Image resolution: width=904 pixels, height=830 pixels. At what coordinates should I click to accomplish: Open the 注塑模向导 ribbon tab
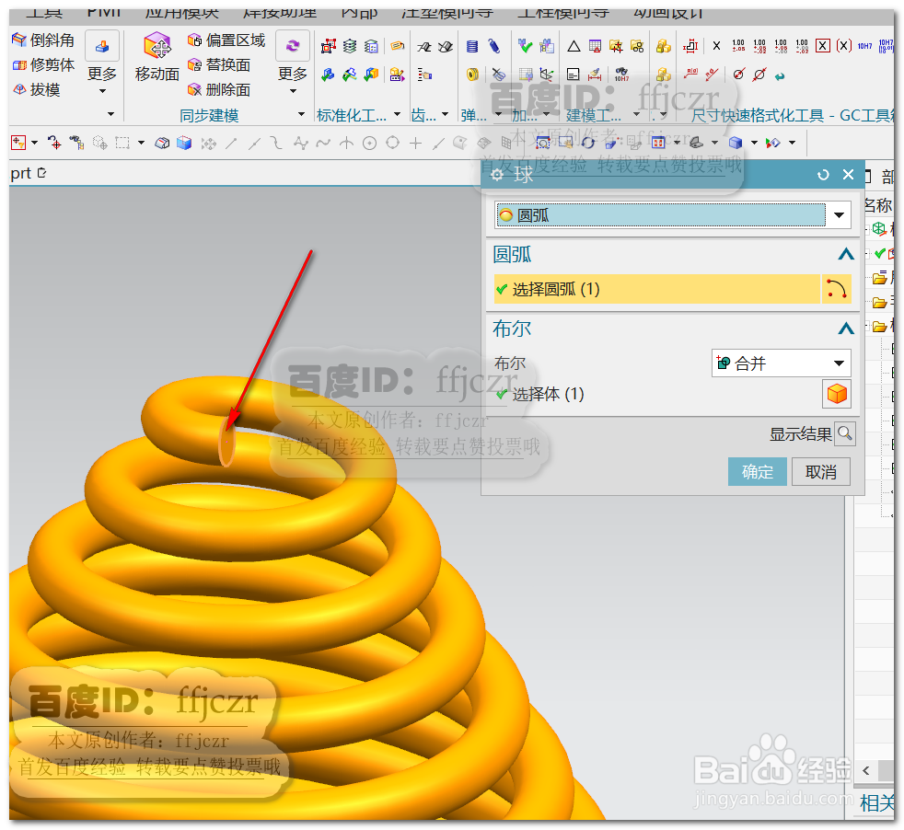[x=447, y=13]
